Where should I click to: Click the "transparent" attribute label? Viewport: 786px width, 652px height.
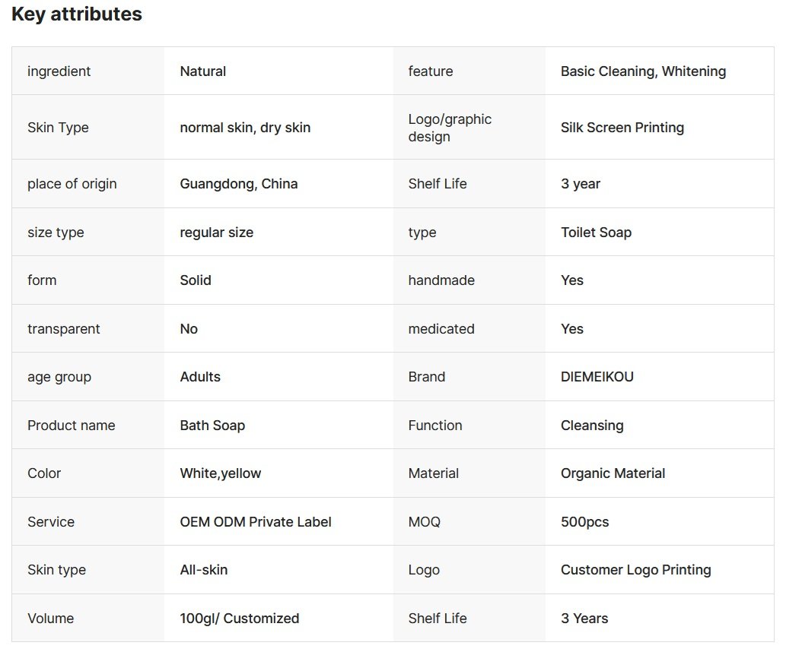pyautogui.click(x=64, y=329)
